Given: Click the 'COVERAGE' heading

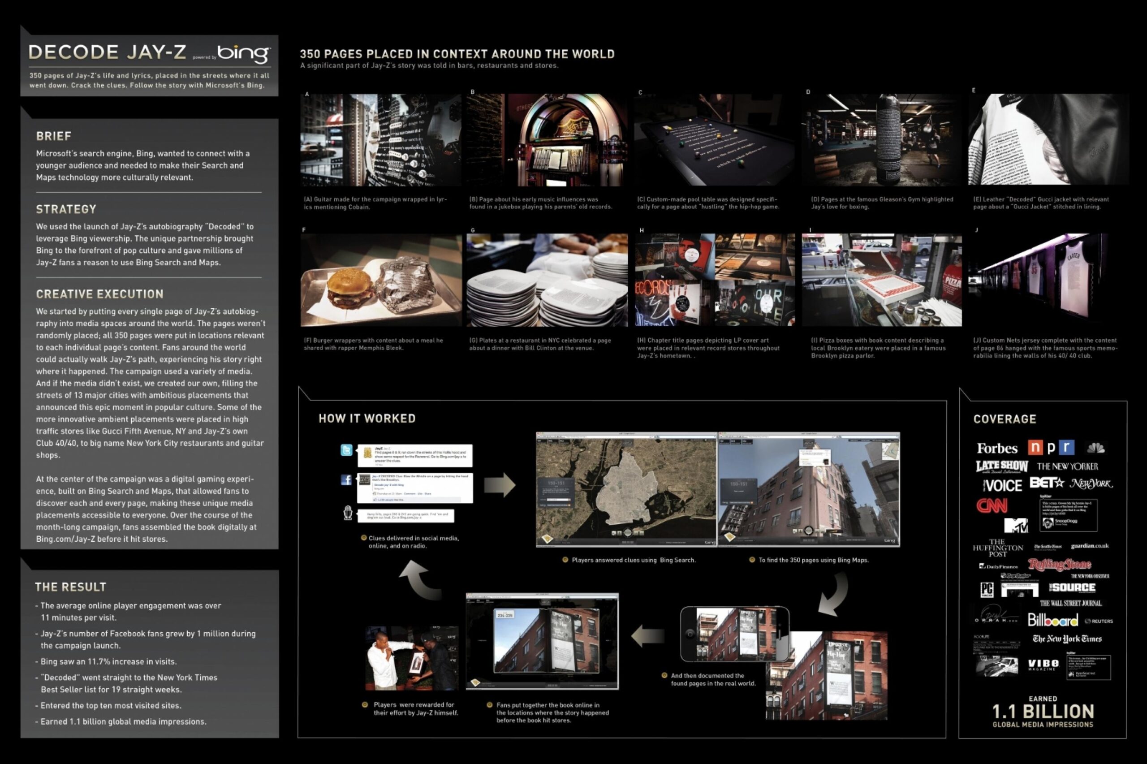Looking at the screenshot, I should 1005,419.
